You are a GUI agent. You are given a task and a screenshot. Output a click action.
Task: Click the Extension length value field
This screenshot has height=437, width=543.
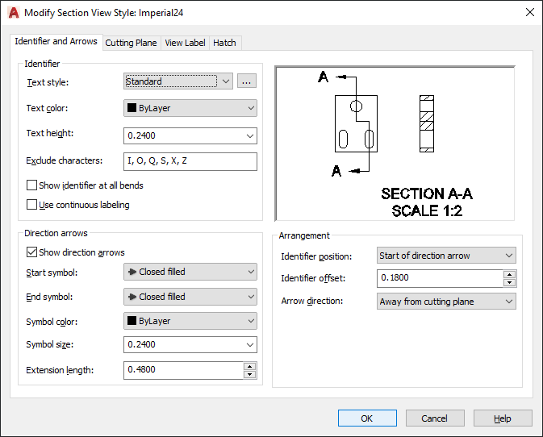click(183, 370)
